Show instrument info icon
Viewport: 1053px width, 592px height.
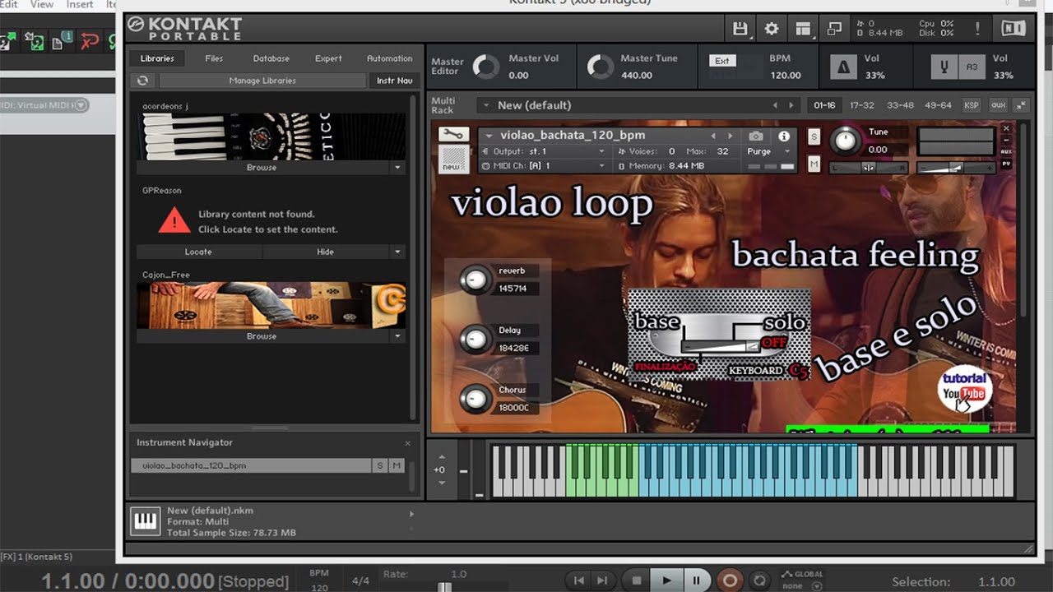784,136
